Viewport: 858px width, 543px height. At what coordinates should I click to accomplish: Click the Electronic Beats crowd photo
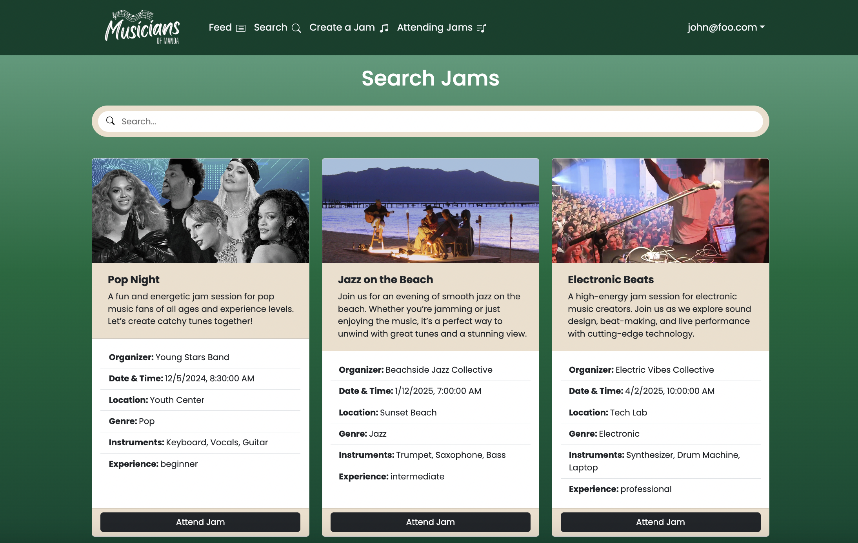(x=660, y=211)
